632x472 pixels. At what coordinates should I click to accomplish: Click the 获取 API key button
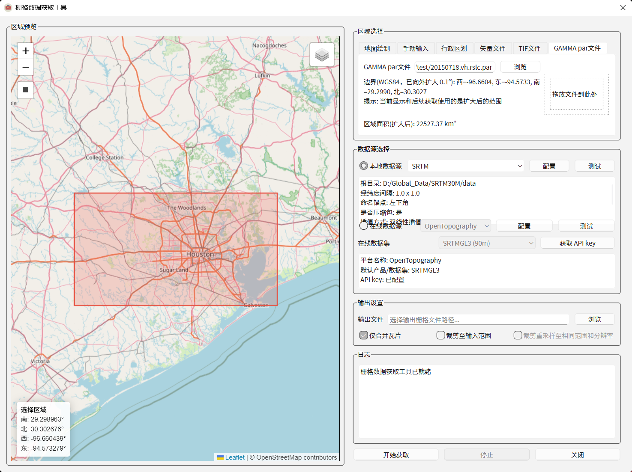coord(577,243)
